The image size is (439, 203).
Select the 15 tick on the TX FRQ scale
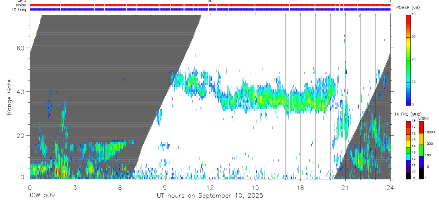413,140
